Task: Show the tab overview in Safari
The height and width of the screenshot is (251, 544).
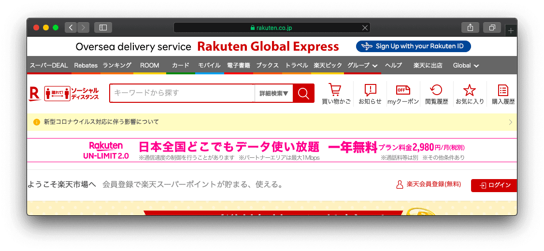Action: (x=492, y=28)
